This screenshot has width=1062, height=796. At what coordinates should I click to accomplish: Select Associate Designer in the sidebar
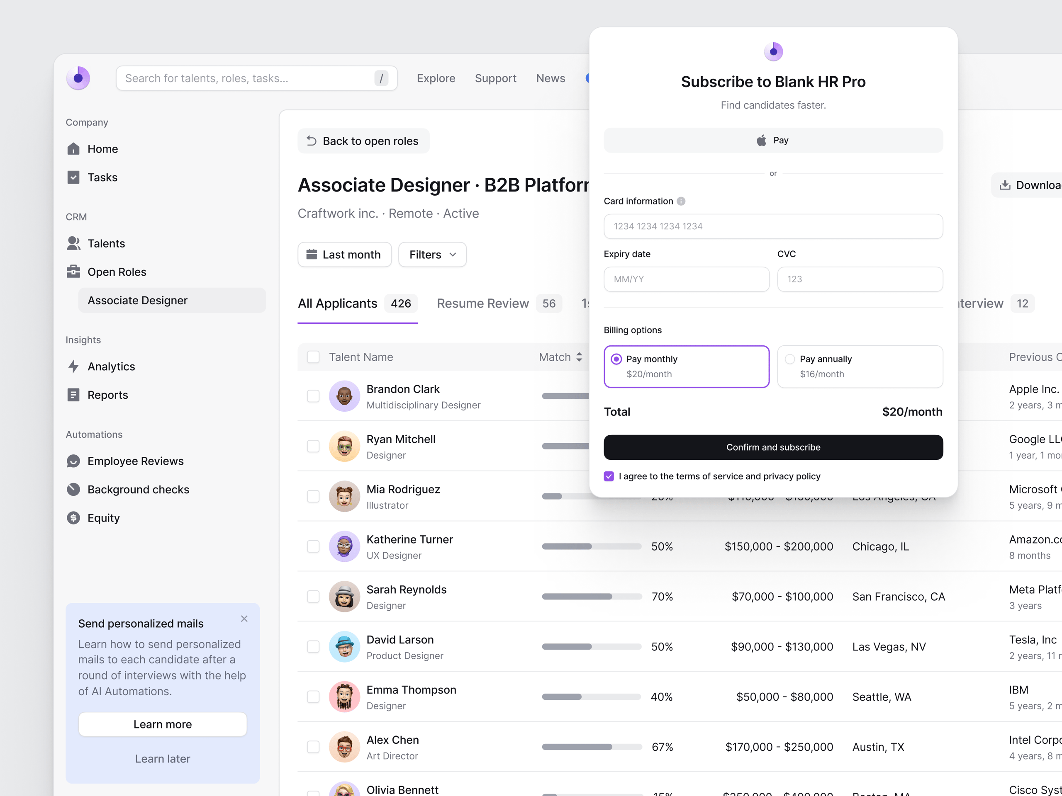(172, 300)
